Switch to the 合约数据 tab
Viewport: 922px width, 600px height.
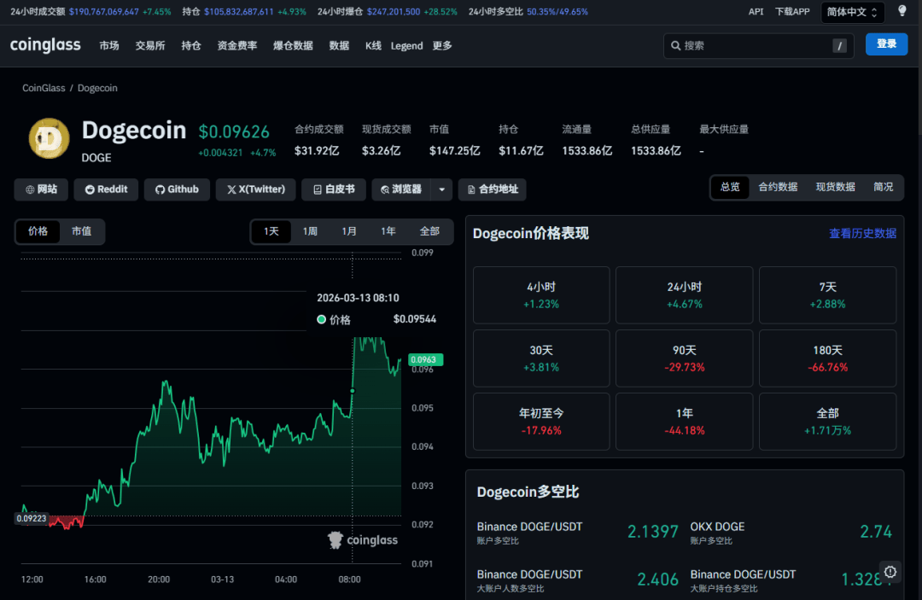tap(778, 187)
